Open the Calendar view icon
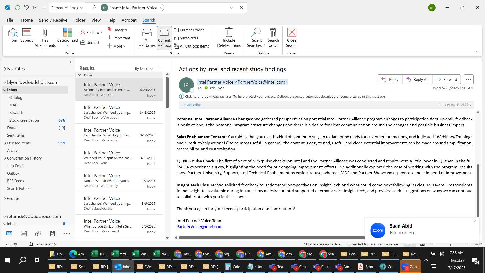Image resolution: width=485 pixels, height=273 pixels. coord(23,233)
